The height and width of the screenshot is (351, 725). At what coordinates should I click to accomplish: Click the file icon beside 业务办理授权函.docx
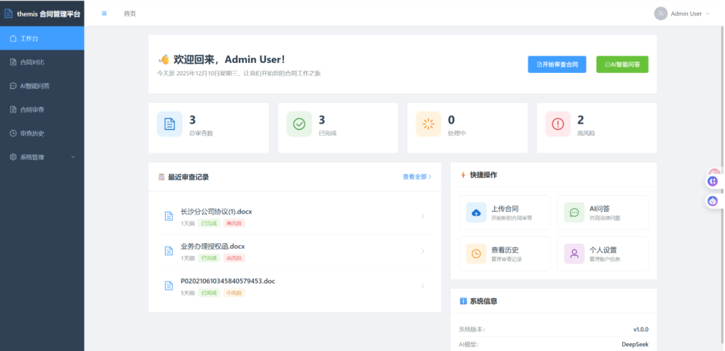click(169, 251)
